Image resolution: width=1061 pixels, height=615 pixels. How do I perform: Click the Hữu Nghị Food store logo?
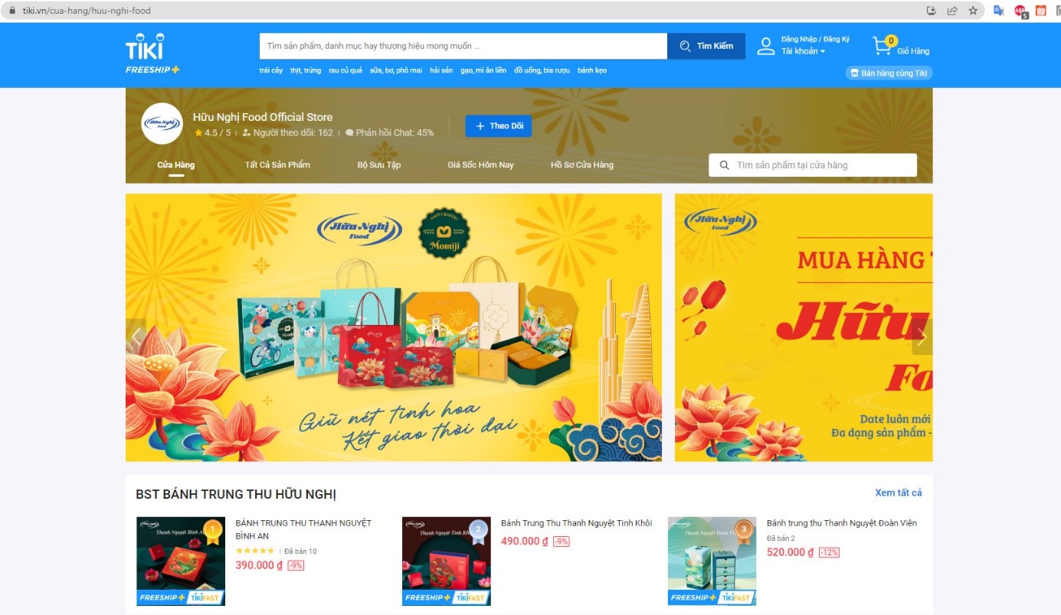[x=162, y=124]
